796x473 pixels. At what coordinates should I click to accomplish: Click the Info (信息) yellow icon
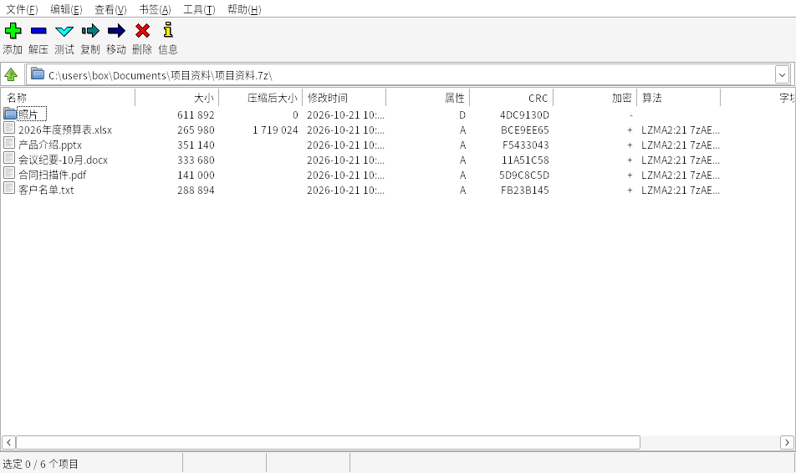coord(168,30)
